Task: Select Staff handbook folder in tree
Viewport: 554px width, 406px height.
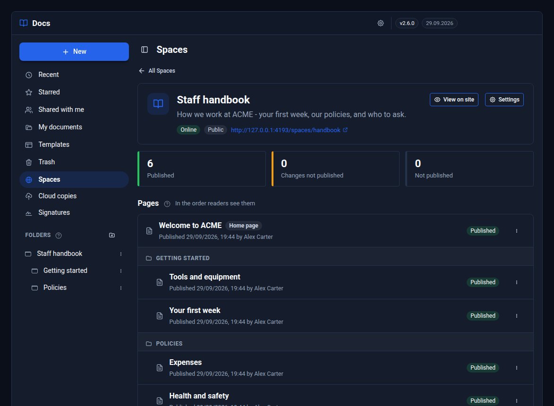Action: coord(60,254)
